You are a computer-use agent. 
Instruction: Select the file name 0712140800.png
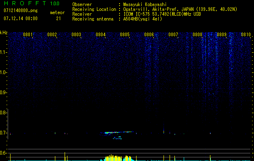(21, 10)
